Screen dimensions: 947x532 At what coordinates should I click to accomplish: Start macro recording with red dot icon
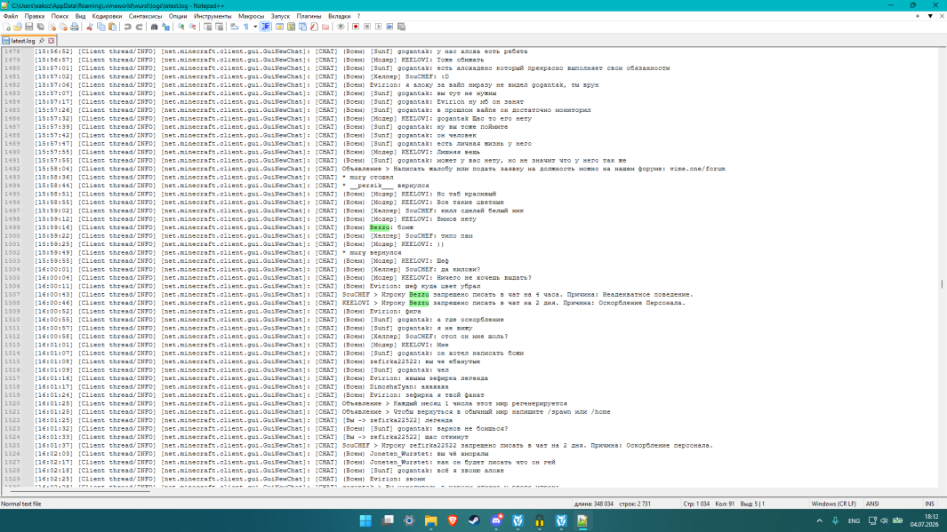(x=356, y=27)
